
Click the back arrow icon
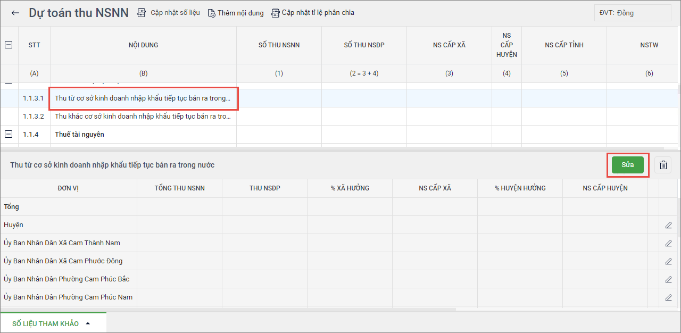(15, 13)
